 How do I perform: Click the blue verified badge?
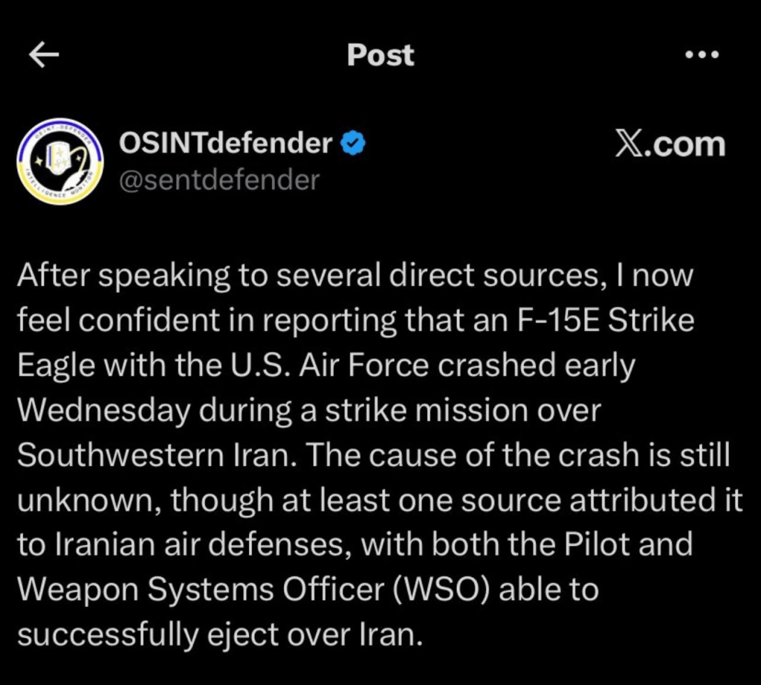pyautogui.click(x=353, y=142)
